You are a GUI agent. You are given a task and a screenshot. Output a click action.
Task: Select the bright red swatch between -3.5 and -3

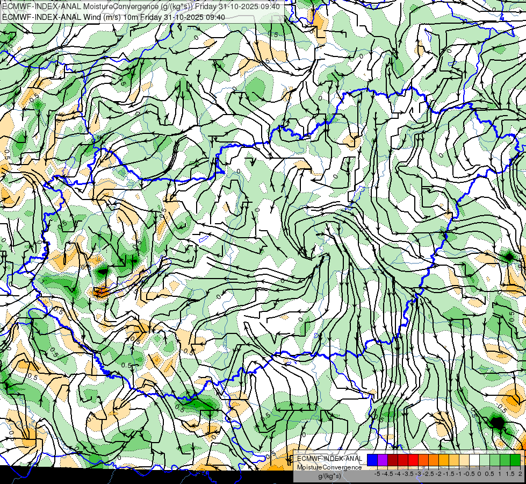pos(413,460)
